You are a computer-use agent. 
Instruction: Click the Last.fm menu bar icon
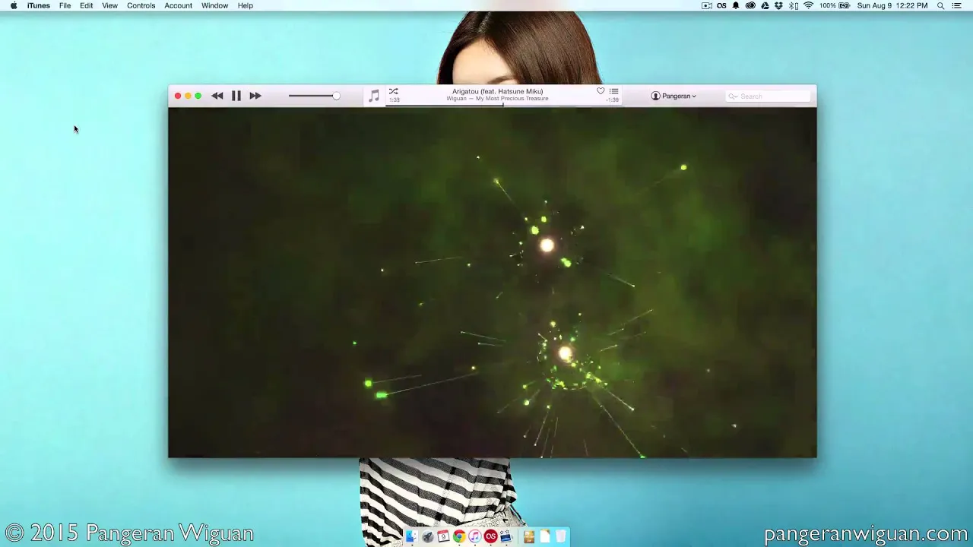click(x=721, y=5)
